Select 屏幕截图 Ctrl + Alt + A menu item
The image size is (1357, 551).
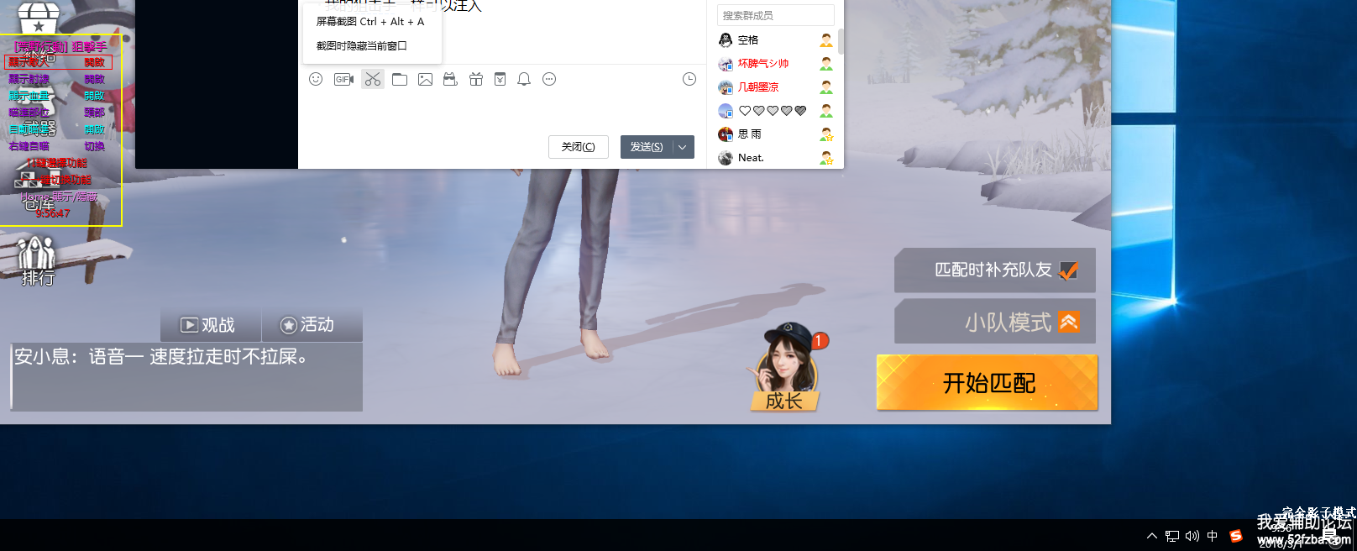click(369, 22)
